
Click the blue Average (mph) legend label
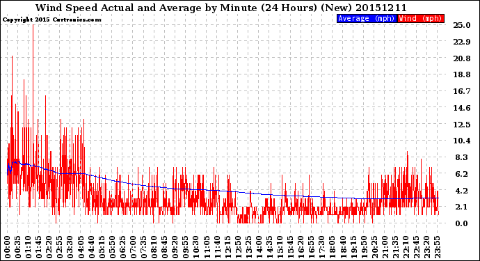(x=367, y=18)
